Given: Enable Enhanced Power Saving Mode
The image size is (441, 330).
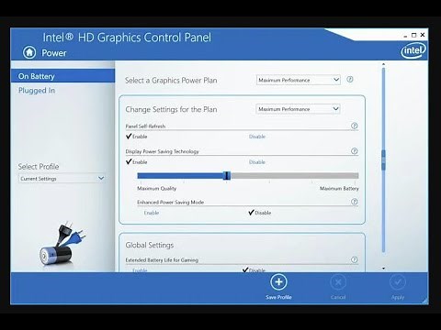Looking at the screenshot, I should [152, 213].
